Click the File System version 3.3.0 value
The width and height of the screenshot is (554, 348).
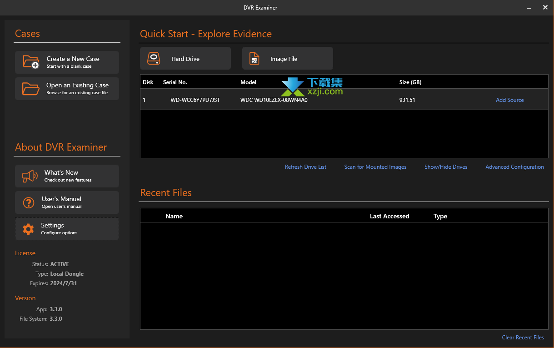point(56,319)
